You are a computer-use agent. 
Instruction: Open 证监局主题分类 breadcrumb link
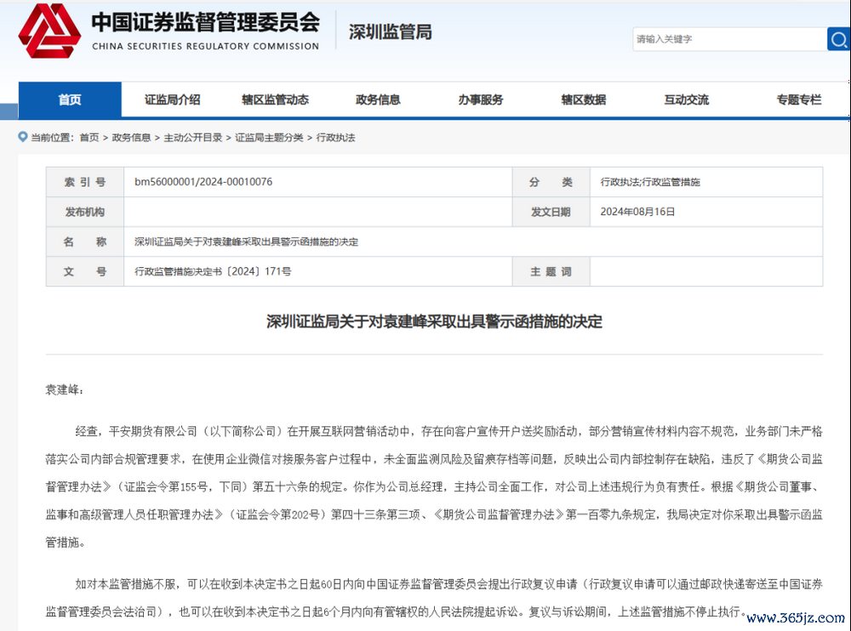pyautogui.click(x=269, y=137)
